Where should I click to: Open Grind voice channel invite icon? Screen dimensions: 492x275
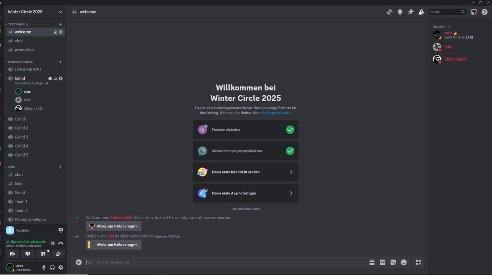[55, 78]
